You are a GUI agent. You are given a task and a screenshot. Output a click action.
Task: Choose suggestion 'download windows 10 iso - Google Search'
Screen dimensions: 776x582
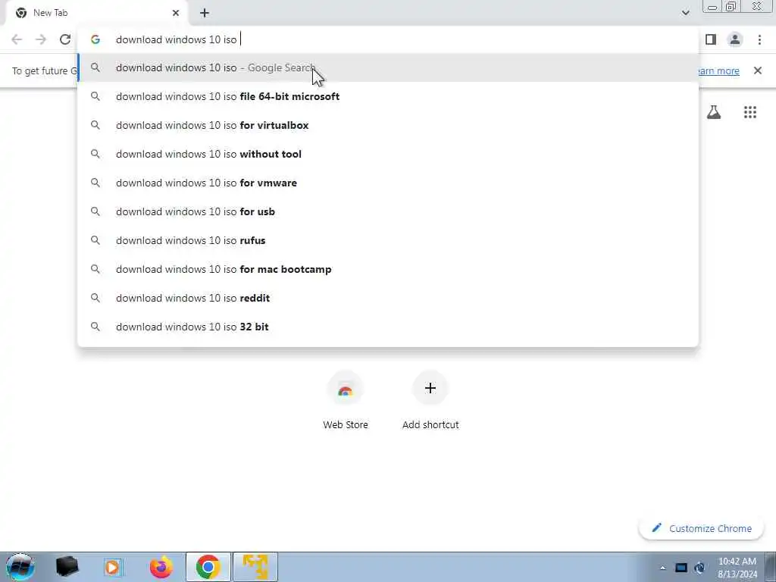coord(388,67)
